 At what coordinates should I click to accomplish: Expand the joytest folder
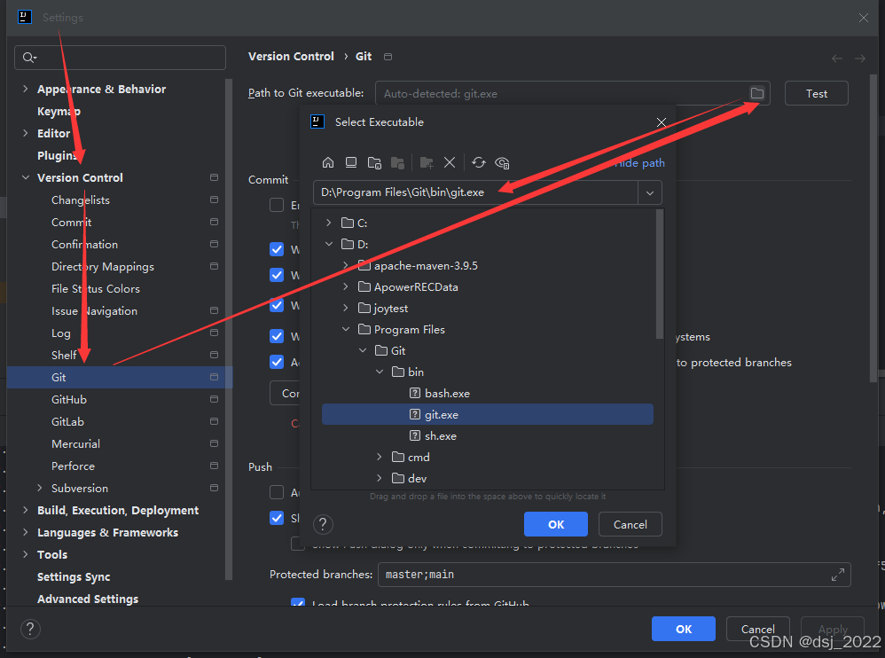pos(346,308)
